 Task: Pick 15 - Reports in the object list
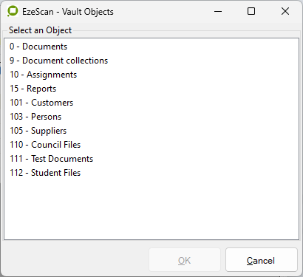33,89
